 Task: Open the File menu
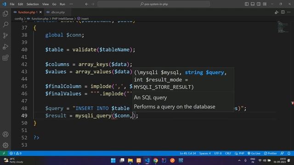pyautogui.click(x=12, y=4)
